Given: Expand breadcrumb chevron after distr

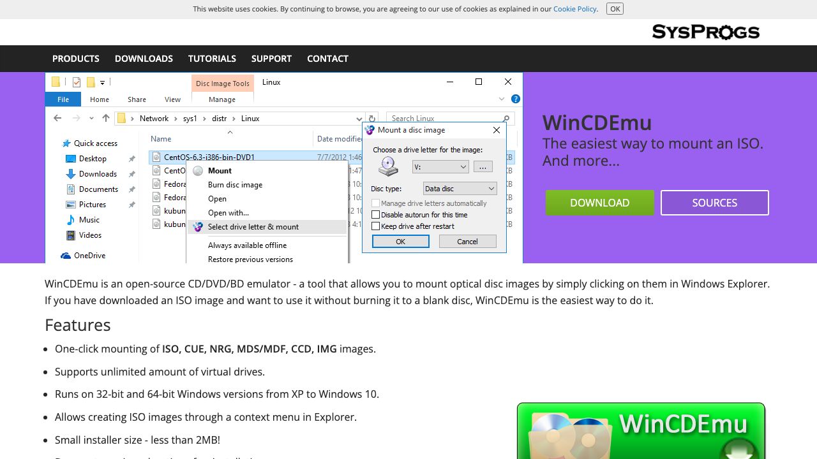Looking at the screenshot, I should (233, 119).
